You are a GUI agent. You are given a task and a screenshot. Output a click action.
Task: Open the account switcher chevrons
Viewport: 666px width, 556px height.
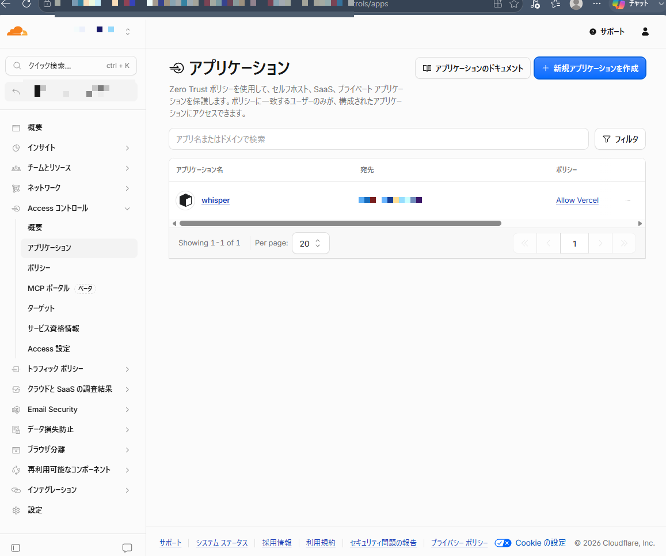(x=127, y=32)
